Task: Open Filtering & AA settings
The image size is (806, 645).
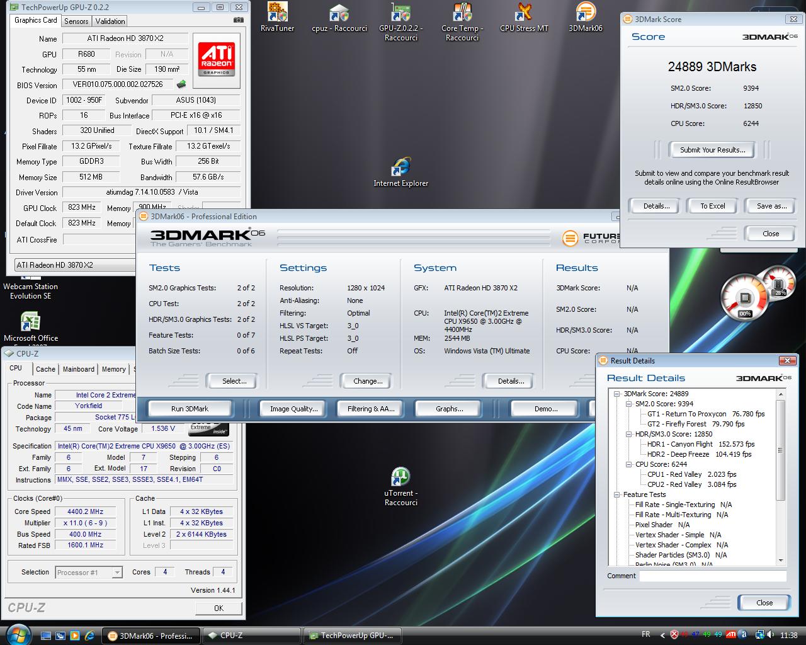Action: (x=371, y=409)
